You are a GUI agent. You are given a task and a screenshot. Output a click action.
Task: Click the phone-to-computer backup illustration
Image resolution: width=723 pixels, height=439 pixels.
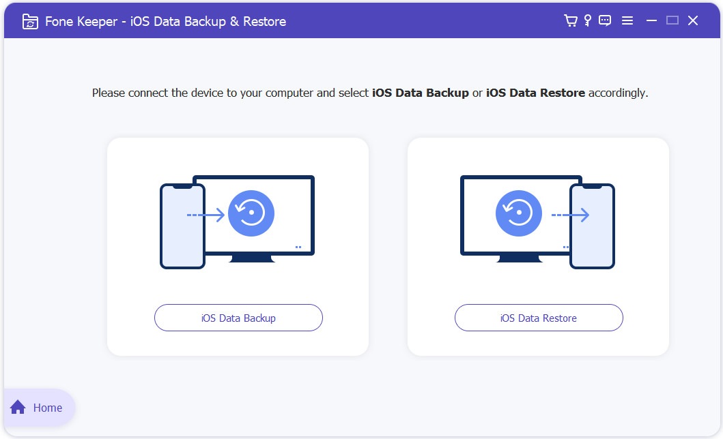[238, 219]
